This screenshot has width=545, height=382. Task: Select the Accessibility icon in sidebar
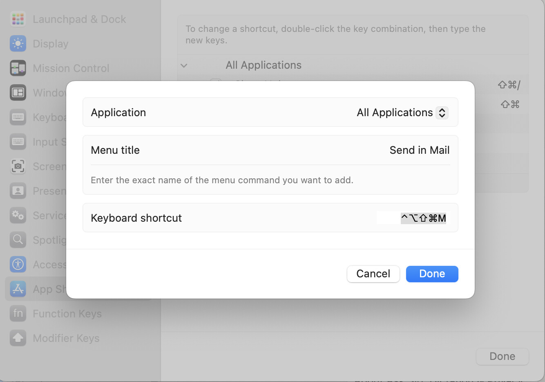(x=18, y=265)
